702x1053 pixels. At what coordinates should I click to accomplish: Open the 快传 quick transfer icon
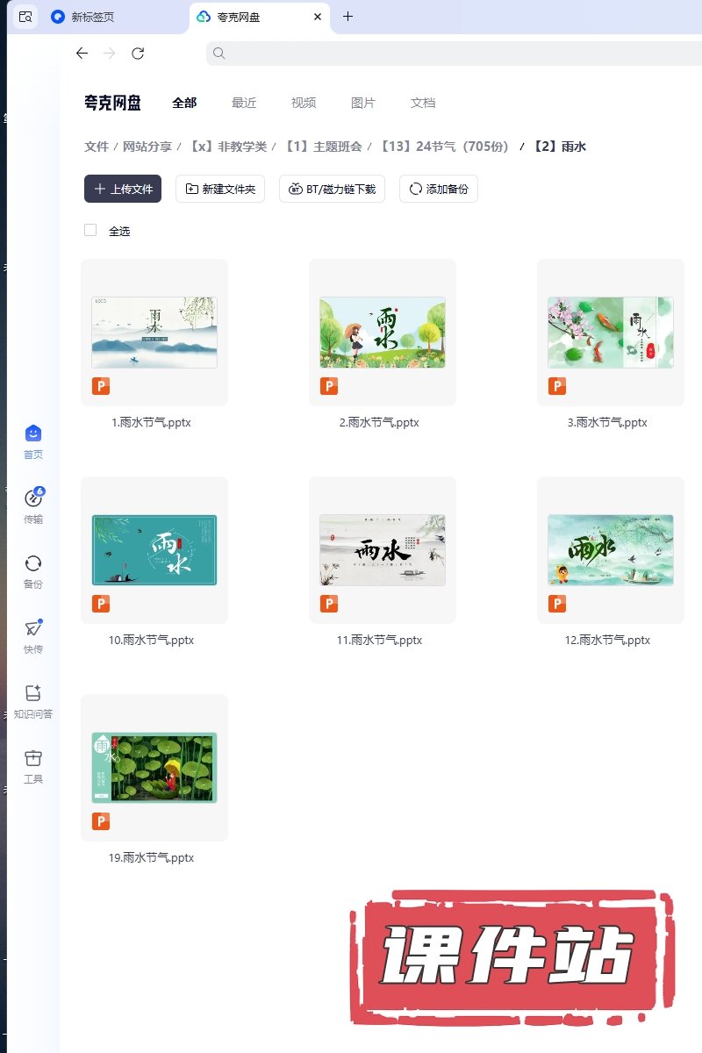(x=33, y=629)
